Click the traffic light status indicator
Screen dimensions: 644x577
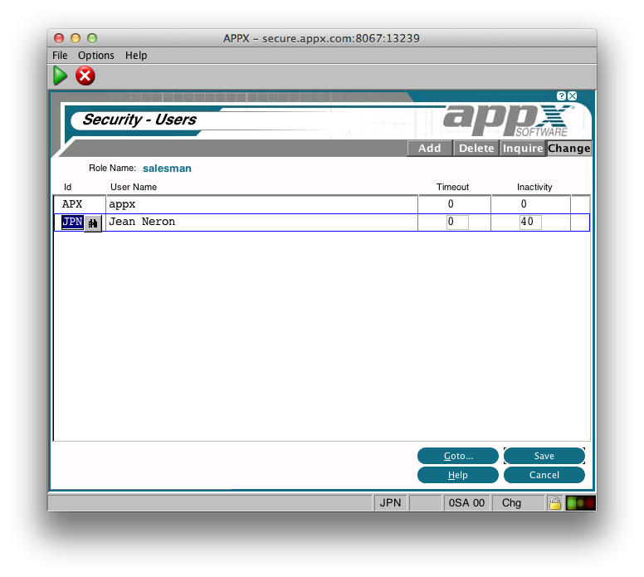[580, 502]
